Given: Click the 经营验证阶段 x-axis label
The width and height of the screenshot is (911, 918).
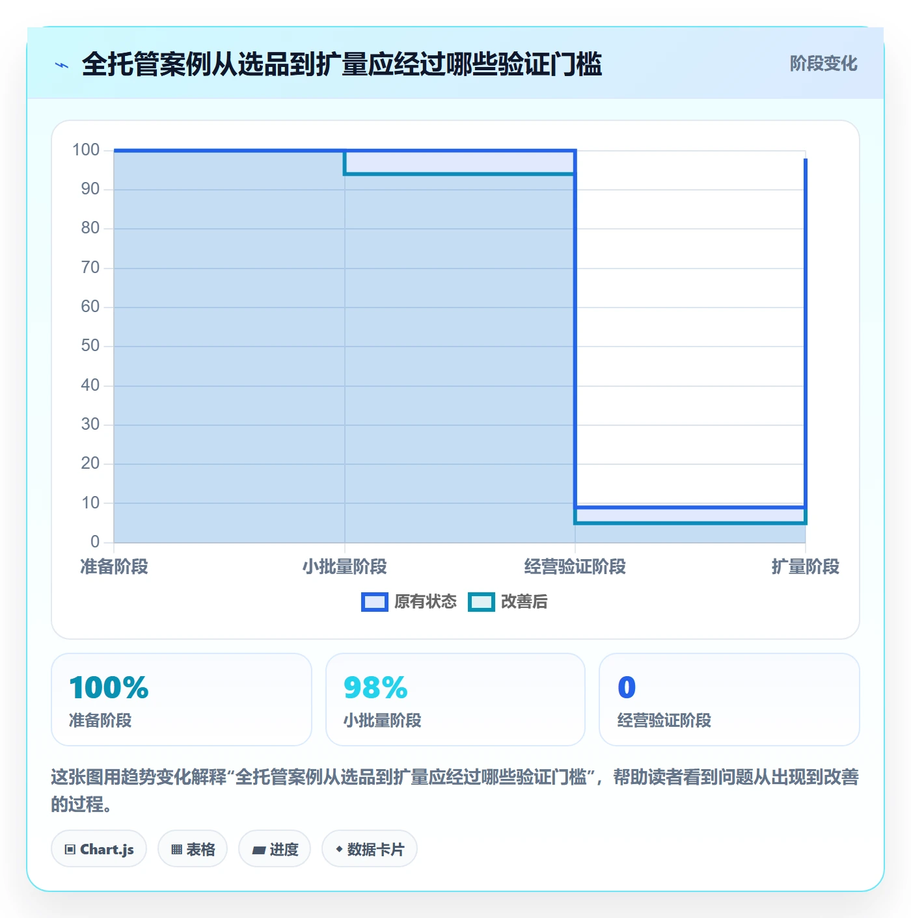Looking at the screenshot, I should 575,567.
